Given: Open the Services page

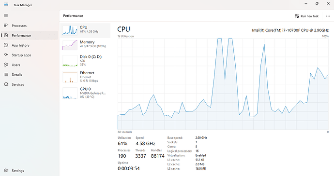Looking at the screenshot, I should pyautogui.click(x=30, y=84).
